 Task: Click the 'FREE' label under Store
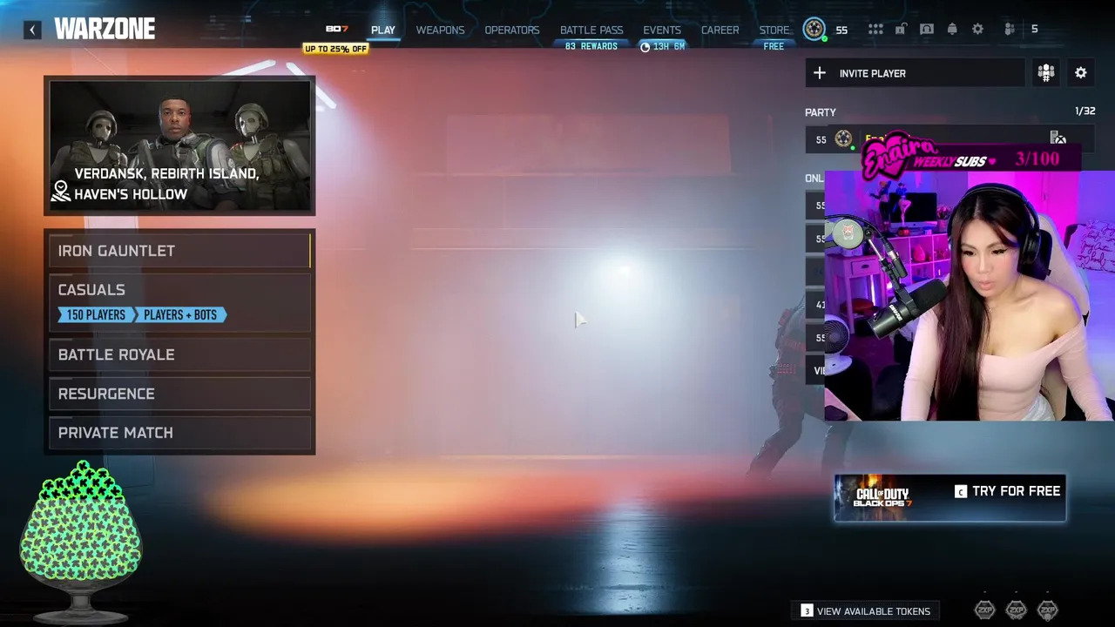point(774,46)
